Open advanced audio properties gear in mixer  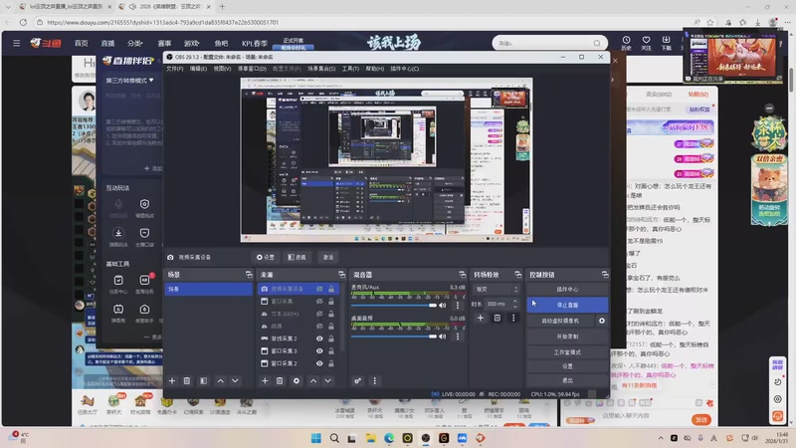[x=357, y=380]
